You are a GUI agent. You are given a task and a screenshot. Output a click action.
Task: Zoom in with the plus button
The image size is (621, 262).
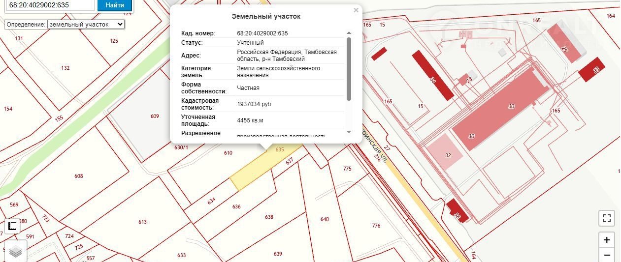coord(607,240)
